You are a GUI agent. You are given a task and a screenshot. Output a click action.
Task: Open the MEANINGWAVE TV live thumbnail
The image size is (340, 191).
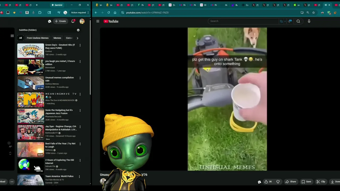31,99
